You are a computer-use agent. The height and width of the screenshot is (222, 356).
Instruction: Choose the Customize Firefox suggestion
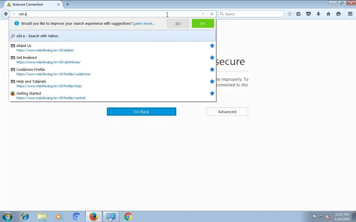pyautogui.click(x=112, y=72)
